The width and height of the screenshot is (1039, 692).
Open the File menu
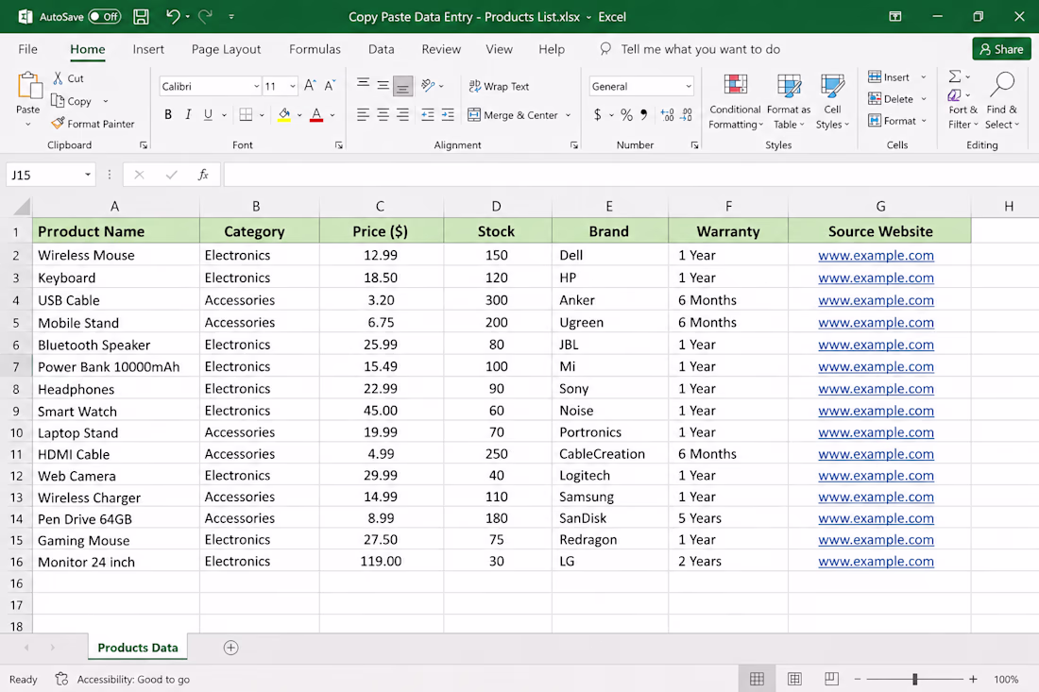27,49
